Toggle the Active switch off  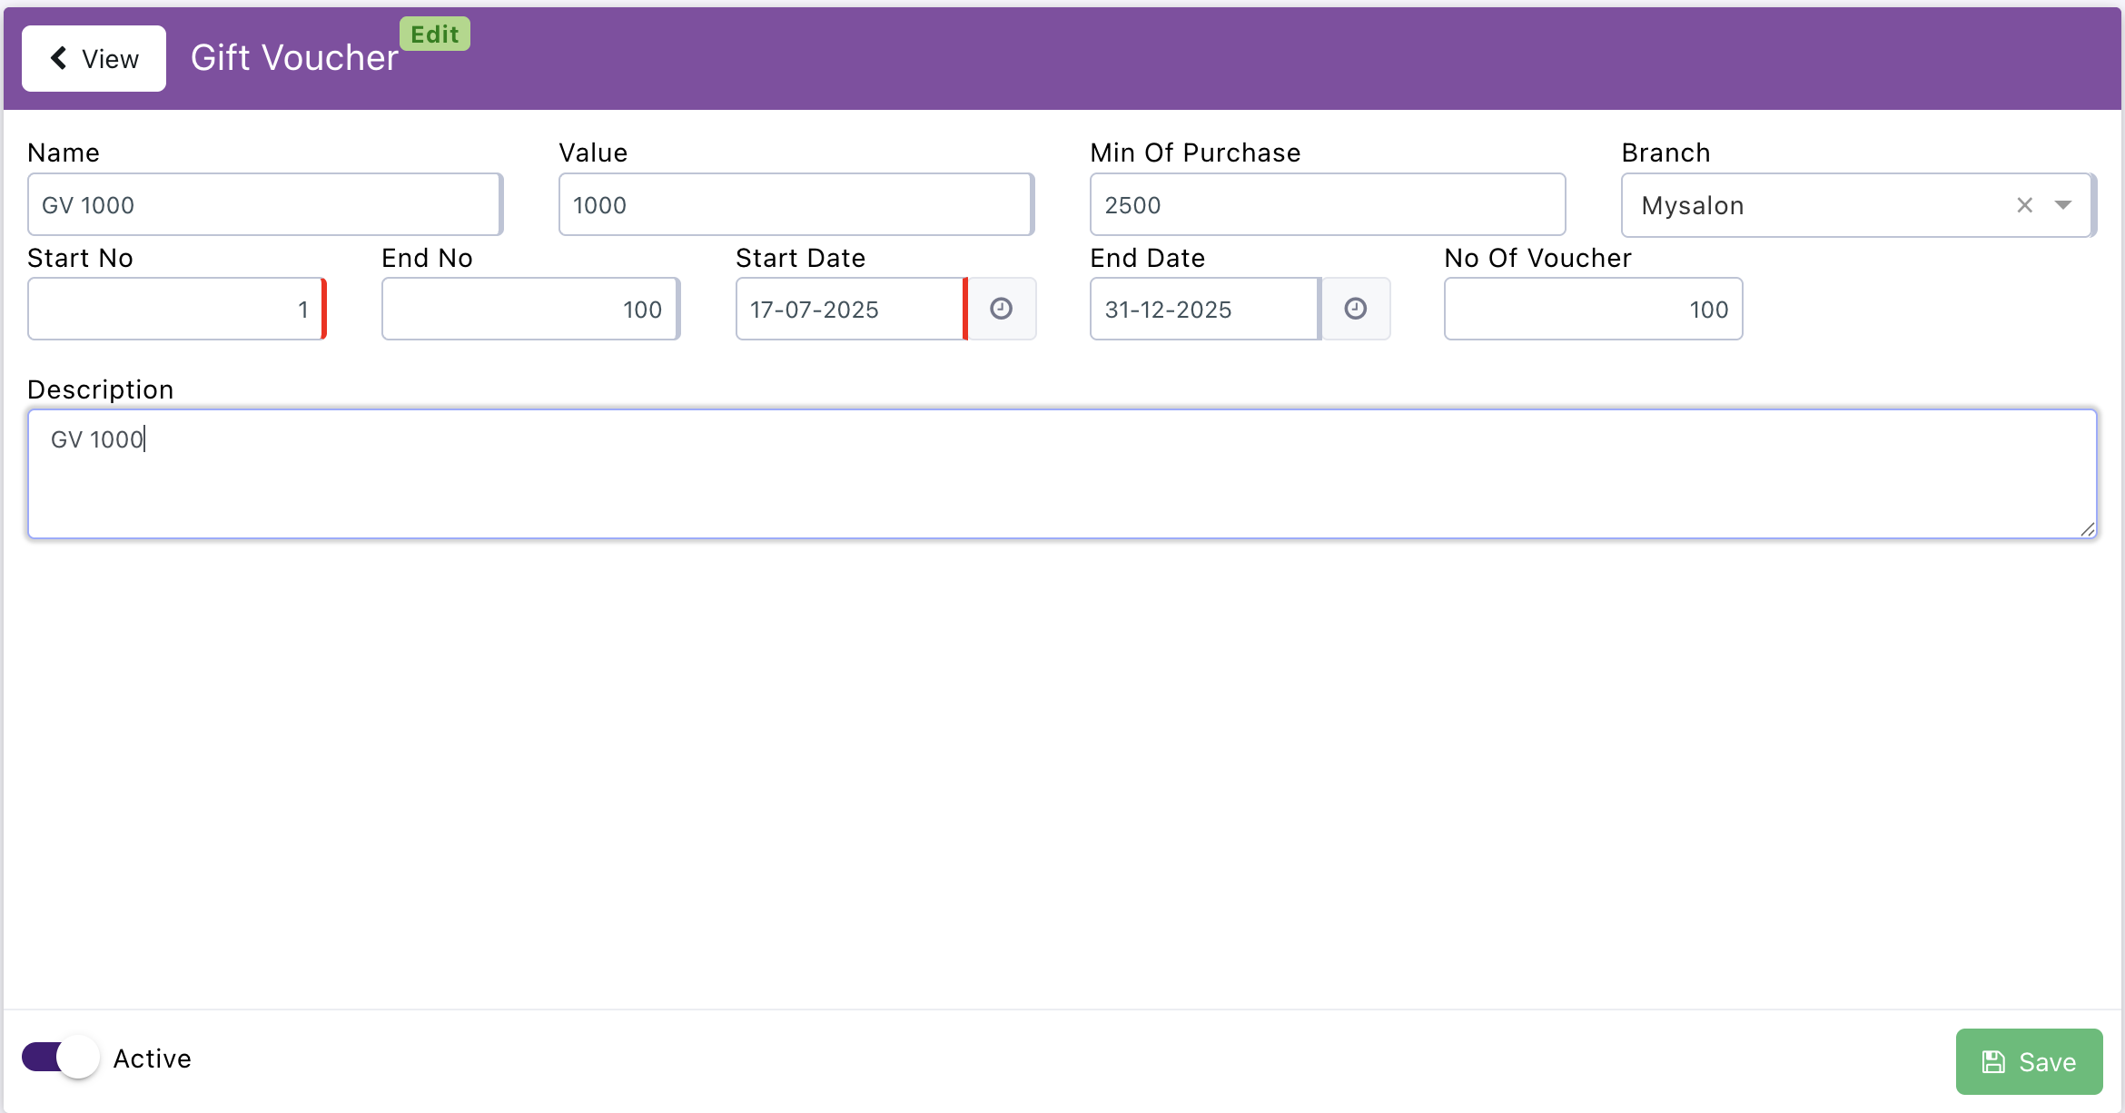[x=61, y=1058]
